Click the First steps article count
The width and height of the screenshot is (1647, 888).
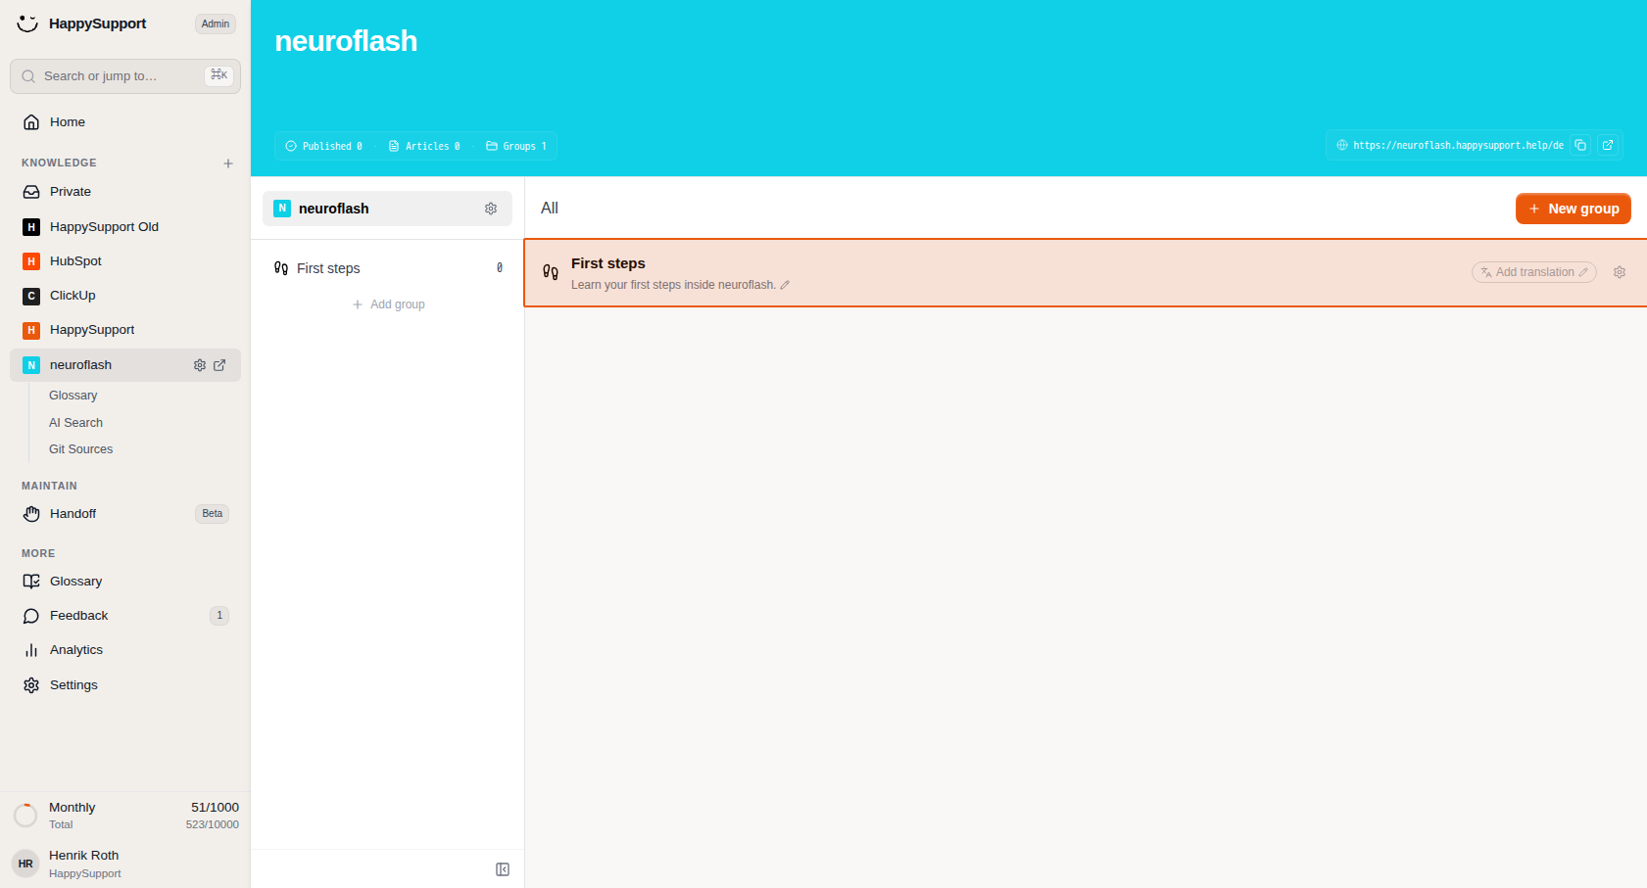coord(500,268)
